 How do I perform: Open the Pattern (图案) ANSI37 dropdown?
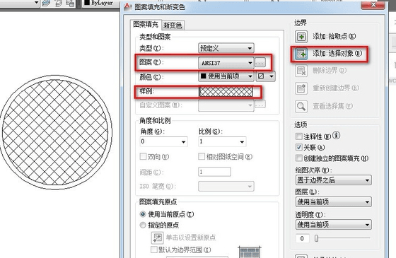pos(226,63)
